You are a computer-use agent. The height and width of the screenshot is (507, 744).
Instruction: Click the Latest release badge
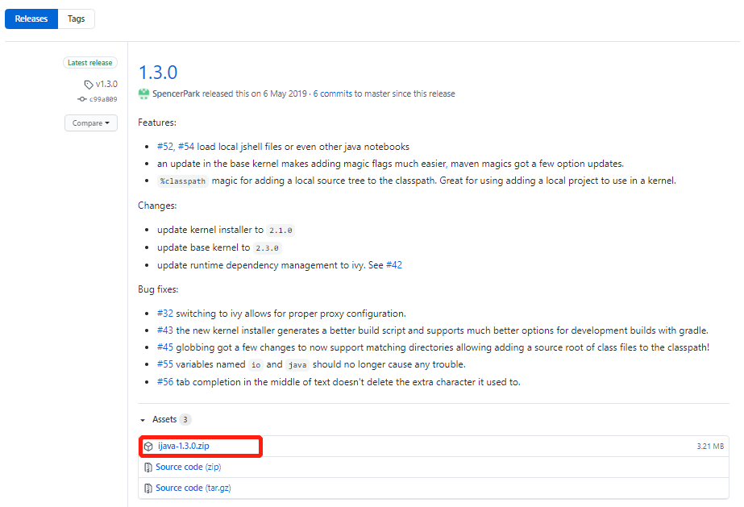[x=89, y=62]
